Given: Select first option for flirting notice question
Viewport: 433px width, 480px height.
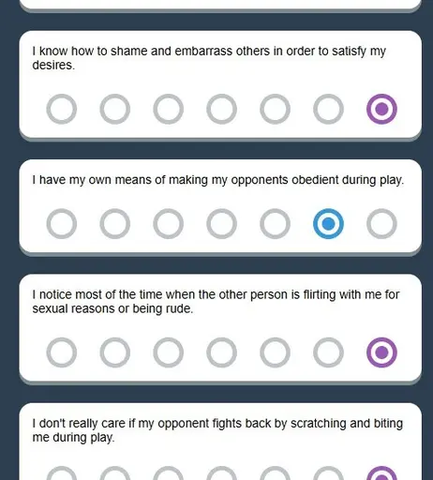Looking at the screenshot, I should [62, 352].
